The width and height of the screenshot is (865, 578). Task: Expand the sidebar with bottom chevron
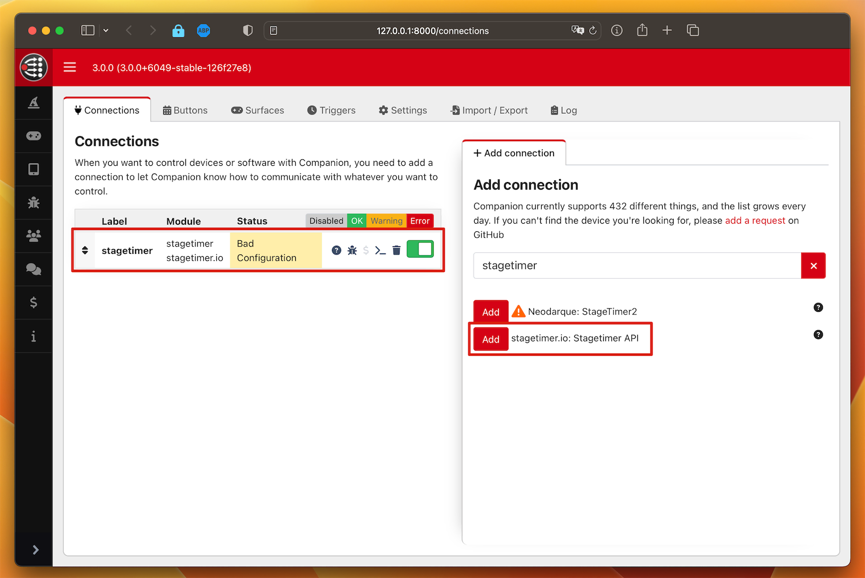[35, 550]
